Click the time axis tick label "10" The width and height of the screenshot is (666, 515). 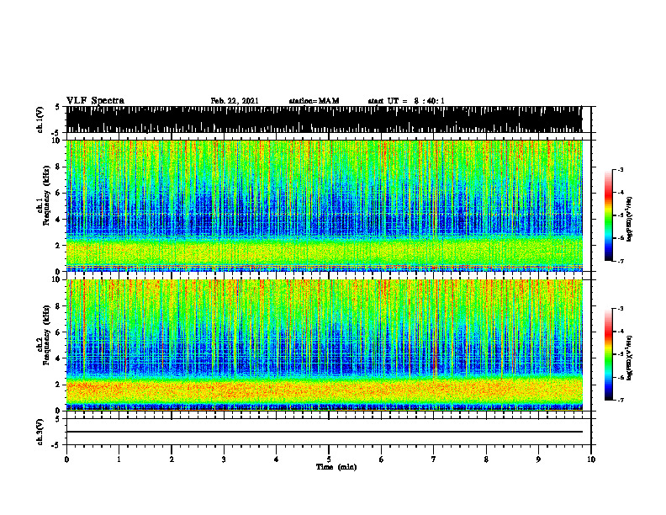pos(591,459)
